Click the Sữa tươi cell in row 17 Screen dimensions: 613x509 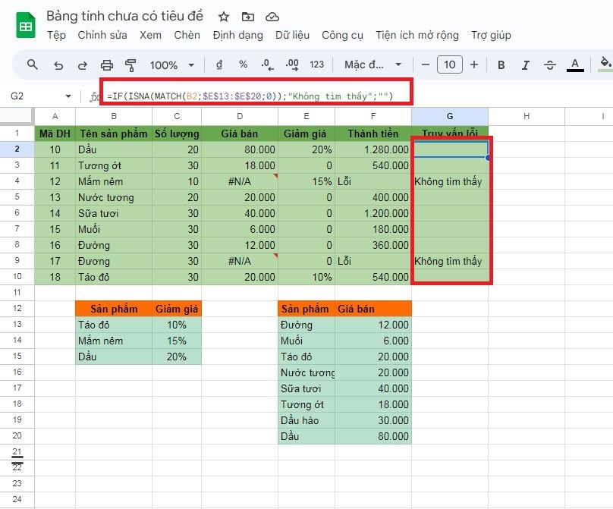[x=306, y=388]
